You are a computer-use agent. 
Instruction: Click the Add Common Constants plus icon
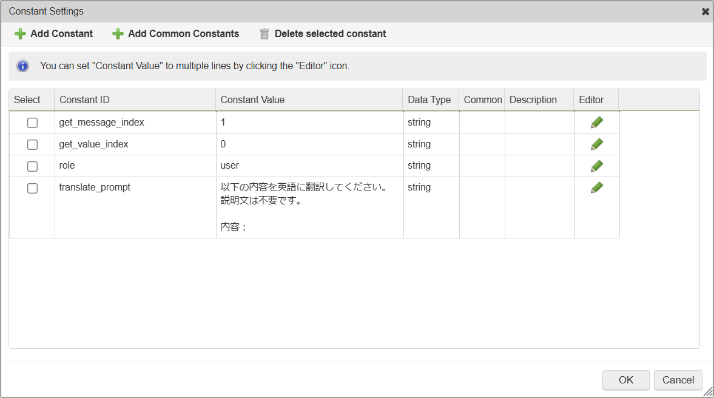118,34
